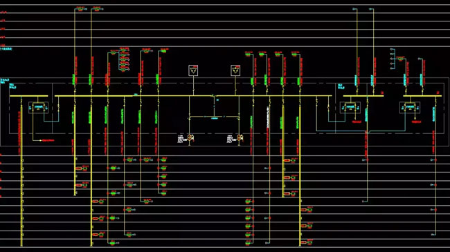The height and width of the screenshot is (252, 450).
Task: Pick the left orange transformer symbol
Action: pyautogui.click(x=190, y=138)
